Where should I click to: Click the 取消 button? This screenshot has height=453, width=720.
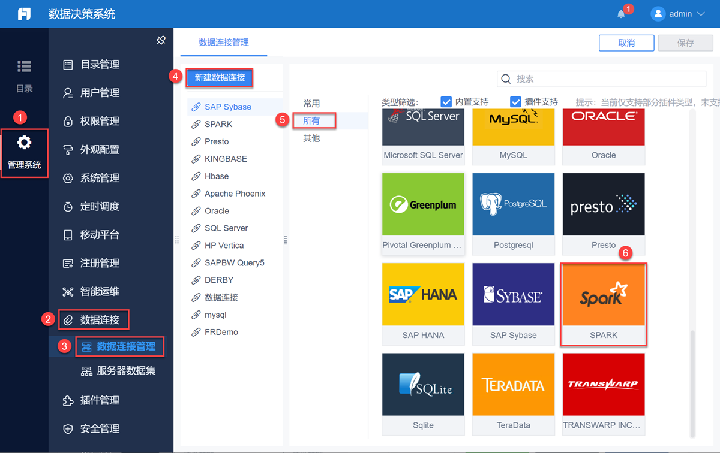(x=626, y=43)
